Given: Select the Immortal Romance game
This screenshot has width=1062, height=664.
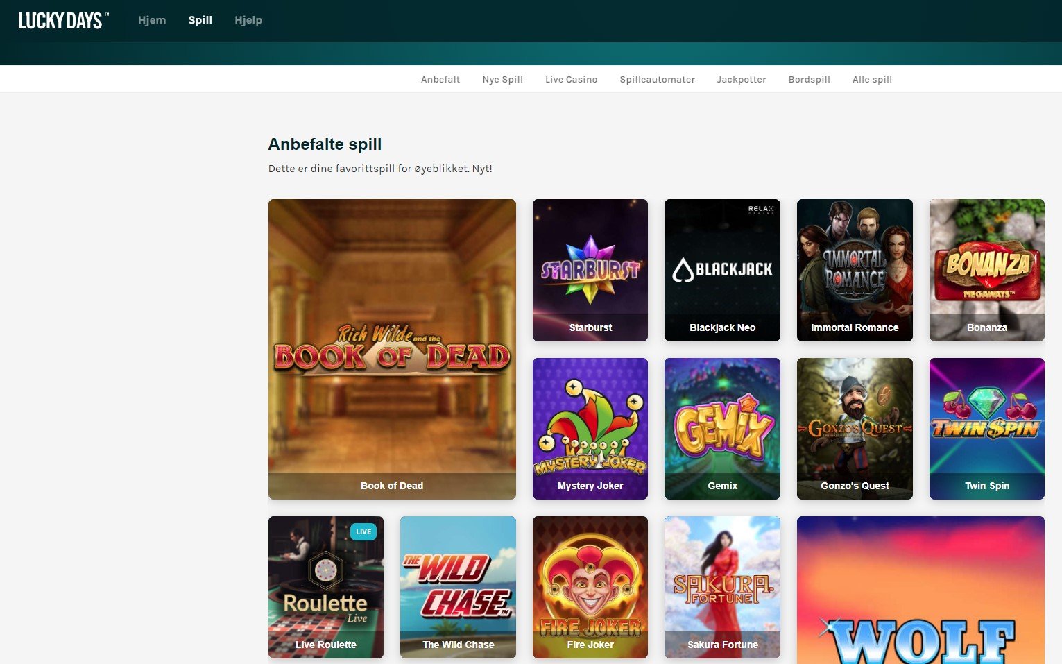Looking at the screenshot, I should point(855,270).
